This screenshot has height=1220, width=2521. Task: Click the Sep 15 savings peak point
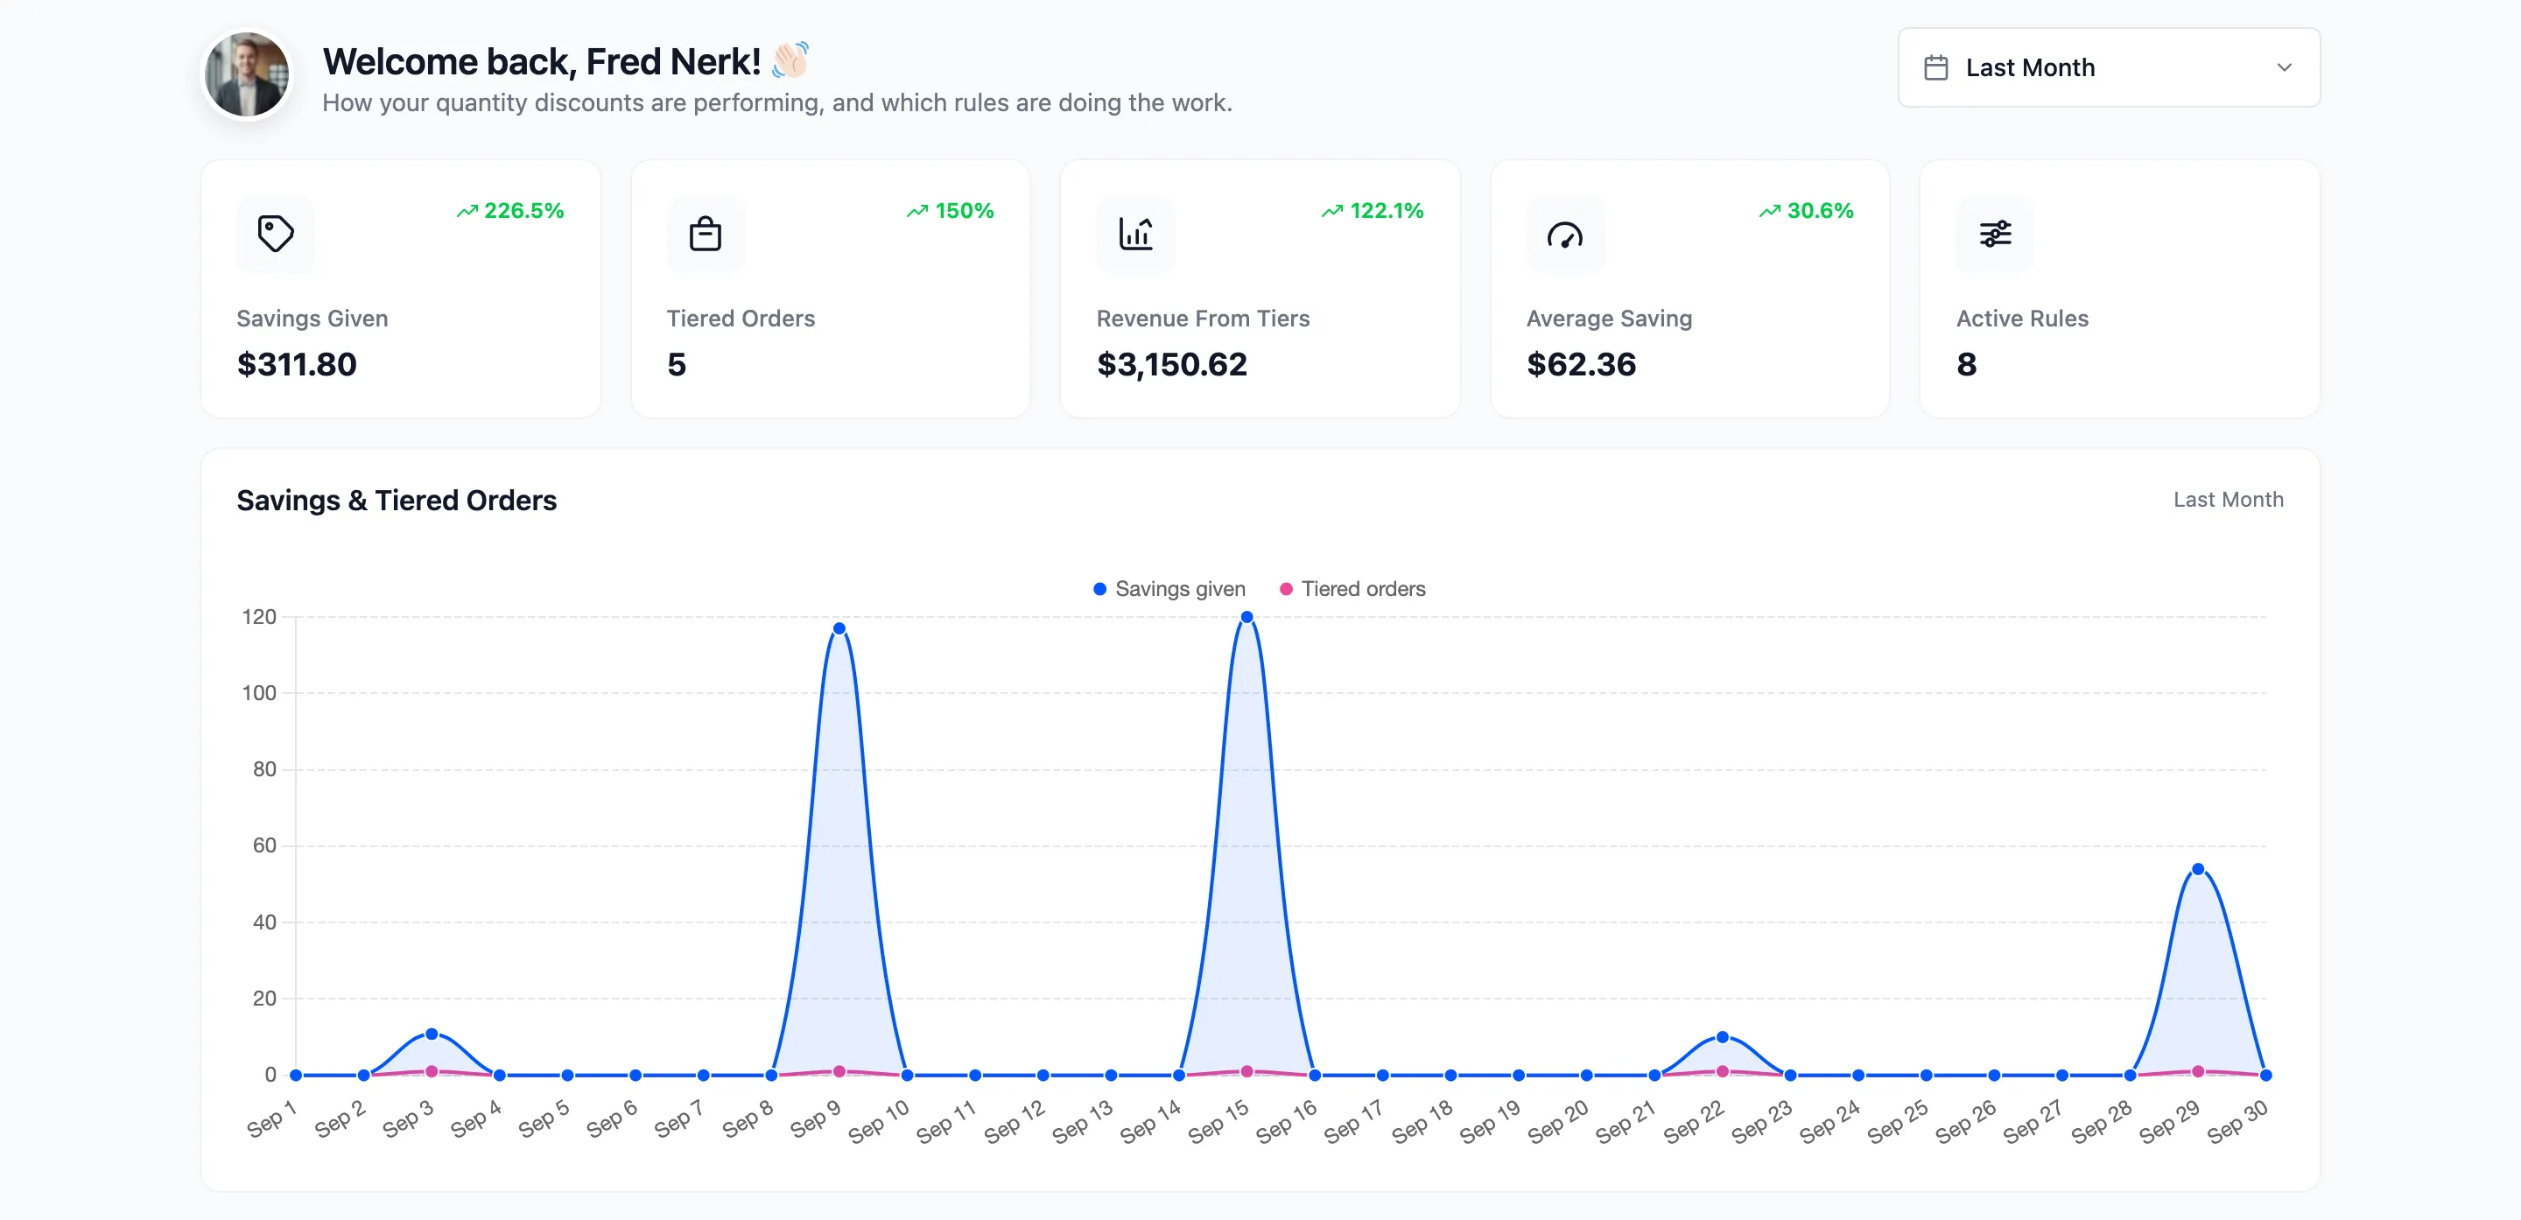click(x=1246, y=617)
